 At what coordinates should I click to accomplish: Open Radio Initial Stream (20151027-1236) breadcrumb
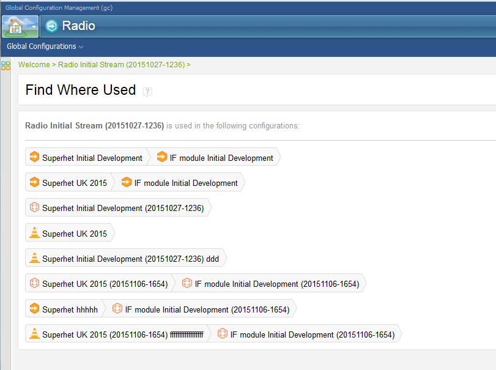point(121,65)
